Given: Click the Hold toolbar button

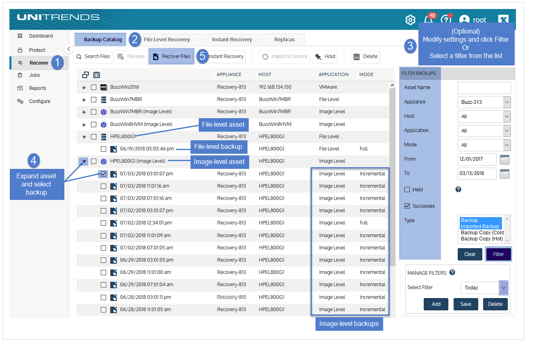Looking at the screenshot, I should (x=325, y=56).
